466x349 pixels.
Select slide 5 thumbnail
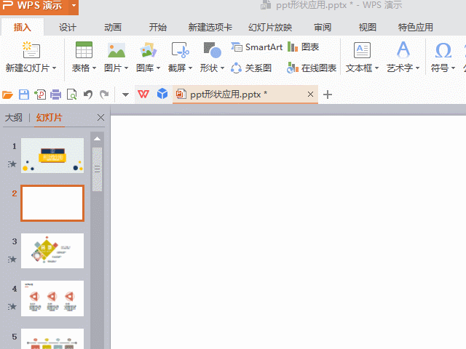(52, 339)
